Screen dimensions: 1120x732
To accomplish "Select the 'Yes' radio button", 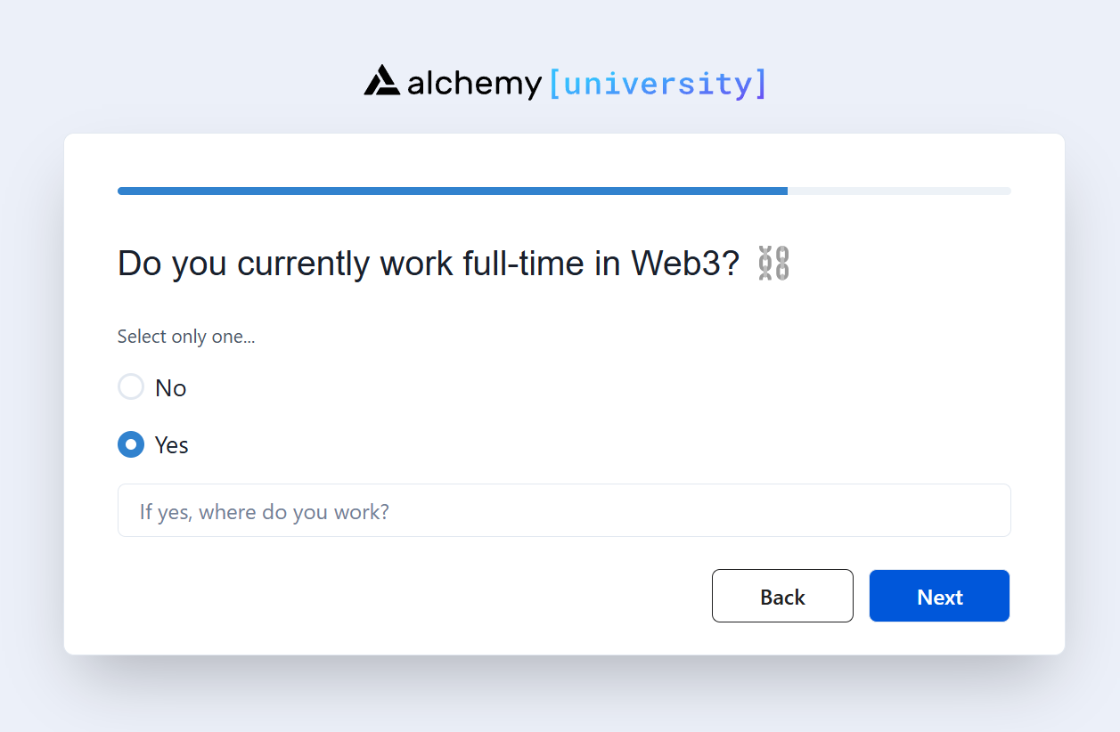I will click(x=131, y=444).
